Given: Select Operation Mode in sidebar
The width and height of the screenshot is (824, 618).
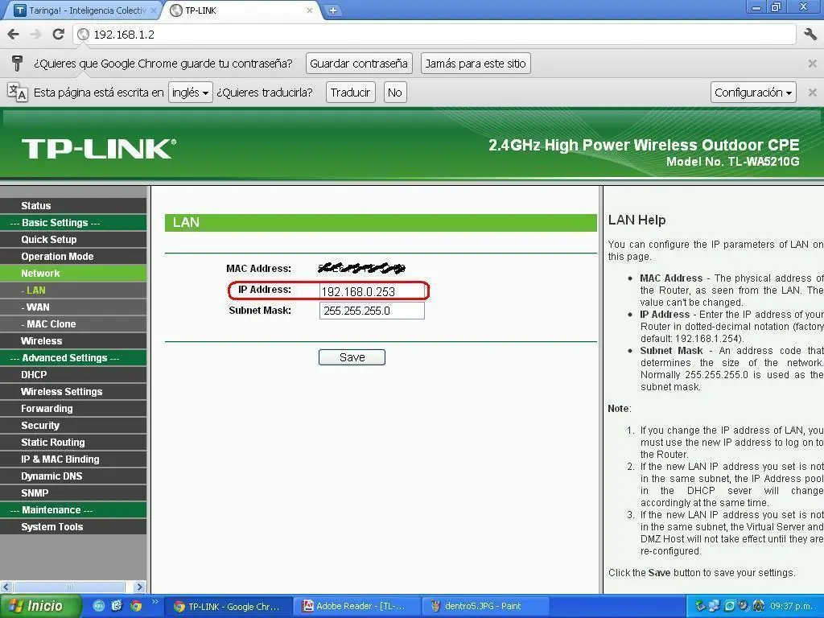Looking at the screenshot, I should tap(73, 257).
